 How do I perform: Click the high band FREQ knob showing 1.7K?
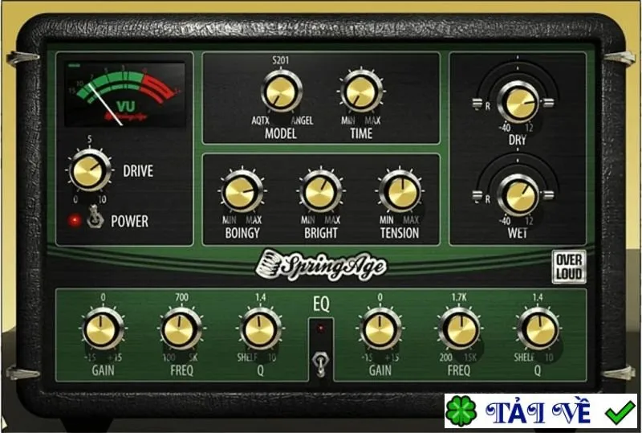459,329
